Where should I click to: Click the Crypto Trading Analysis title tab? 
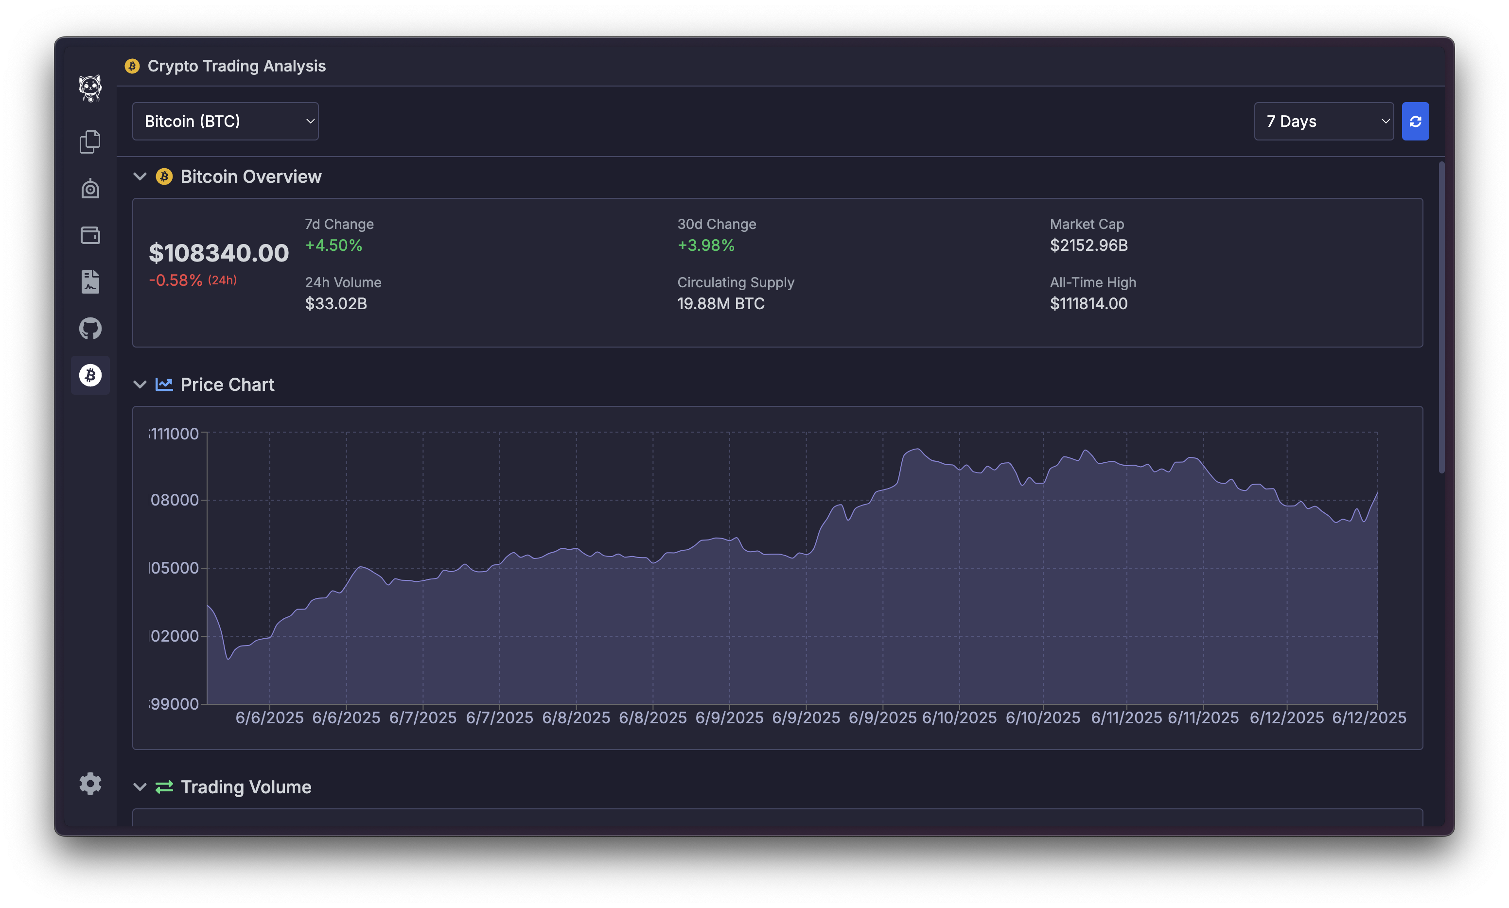pyautogui.click(x=236, y=66)
